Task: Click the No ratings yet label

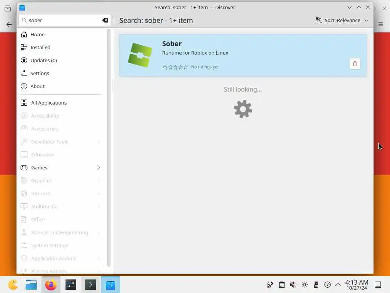Action: pos(205,67)
